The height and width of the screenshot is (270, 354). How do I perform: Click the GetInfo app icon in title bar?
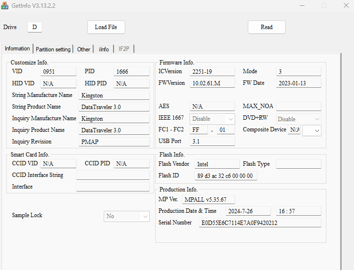coord(5,6)
